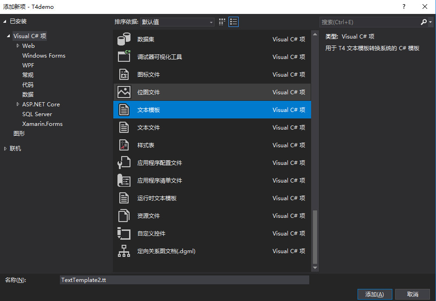Image resolution: width=436 pixels, height=301 pixels.
Task: Select WPF category
Action: pyautogui.click(x=28, y=65)
